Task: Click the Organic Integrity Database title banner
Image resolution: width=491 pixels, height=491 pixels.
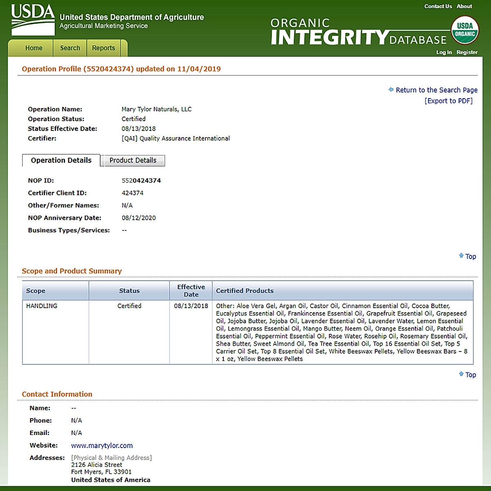Action: [x=358, y=32]
